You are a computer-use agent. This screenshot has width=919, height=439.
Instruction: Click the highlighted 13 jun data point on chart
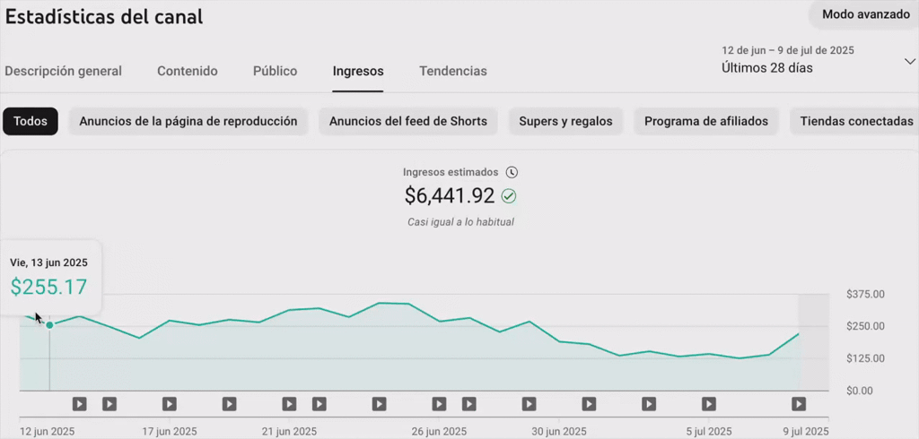tap(50, 325)
